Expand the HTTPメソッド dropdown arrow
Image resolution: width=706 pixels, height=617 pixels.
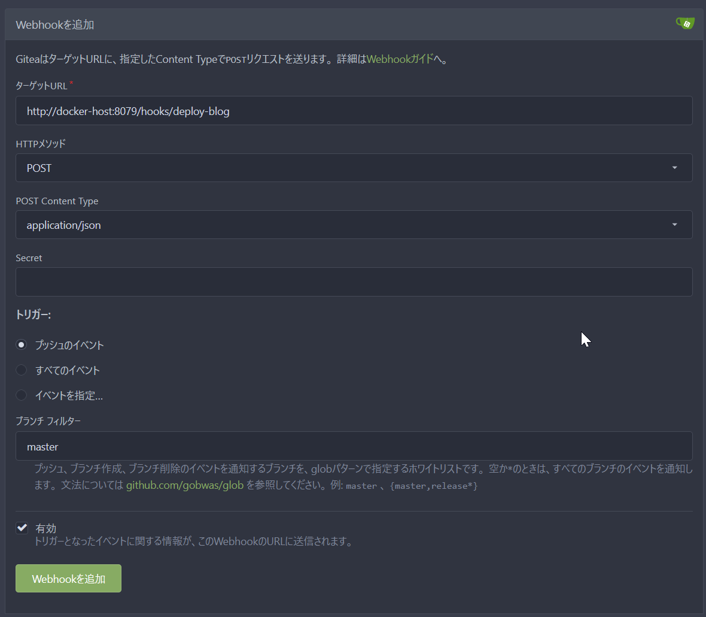(674, 168)
